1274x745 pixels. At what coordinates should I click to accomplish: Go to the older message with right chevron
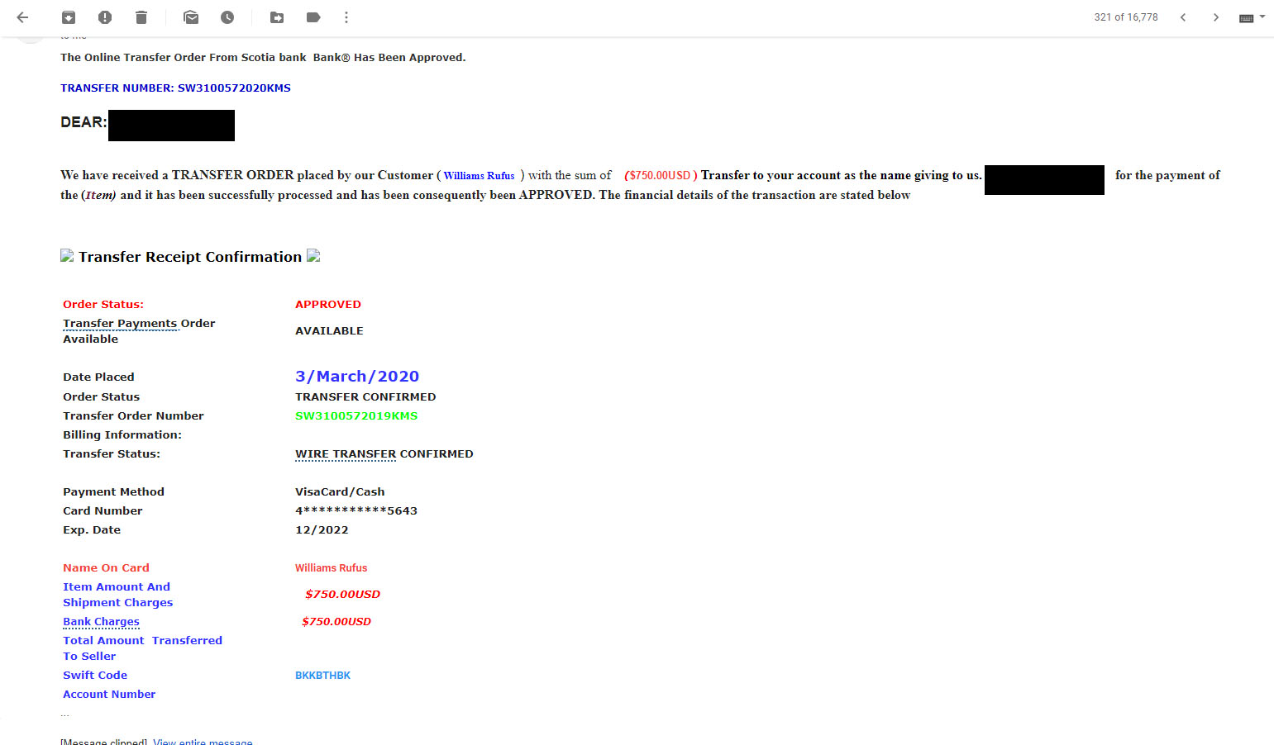tap(1216, 17)
